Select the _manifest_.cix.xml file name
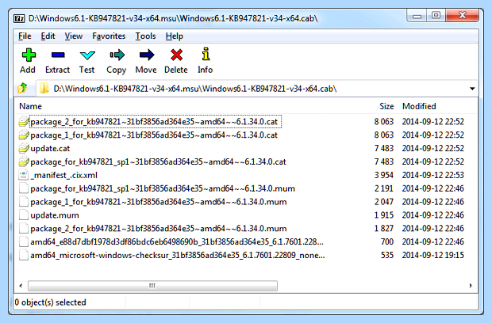Viewport: 492px width, 323px height. pos(64,175)
